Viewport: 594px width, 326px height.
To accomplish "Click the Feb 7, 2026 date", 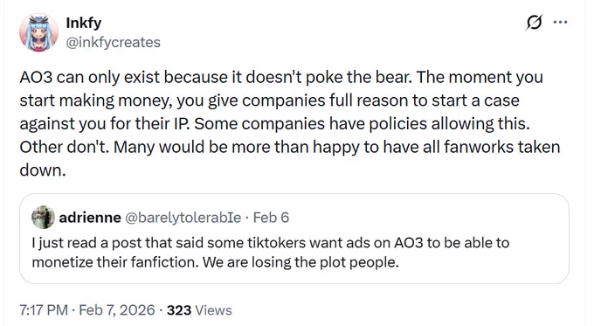I will [117, 310].
